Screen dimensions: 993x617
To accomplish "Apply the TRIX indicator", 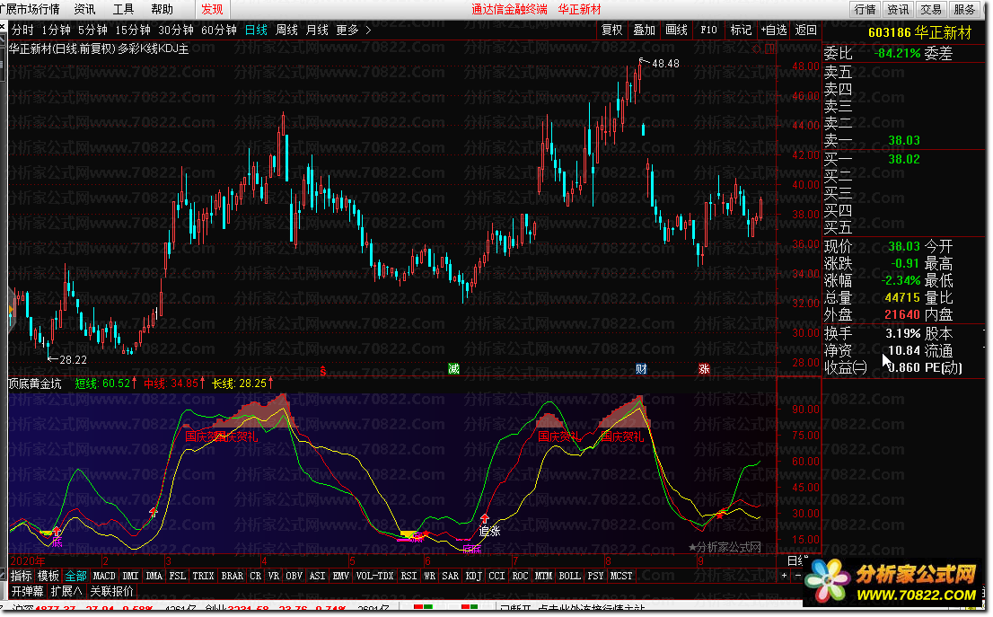I will [x=203, y=575].
